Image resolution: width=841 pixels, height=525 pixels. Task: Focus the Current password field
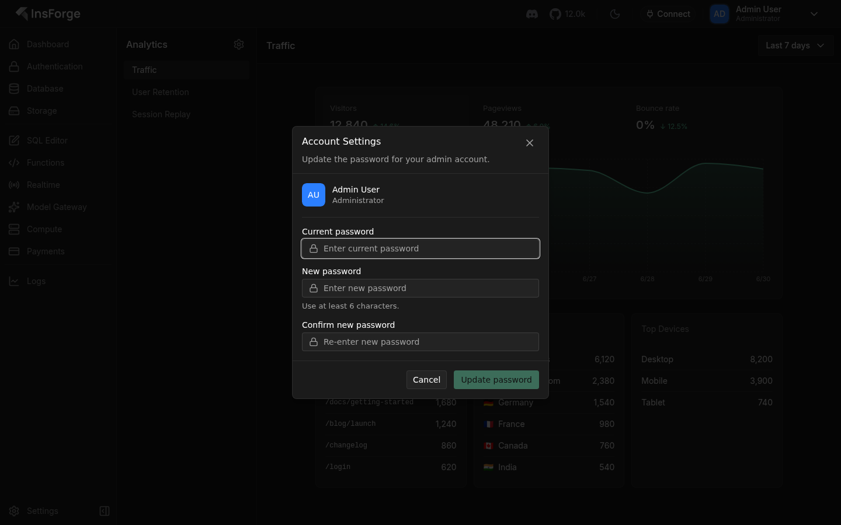click(420, 249)
